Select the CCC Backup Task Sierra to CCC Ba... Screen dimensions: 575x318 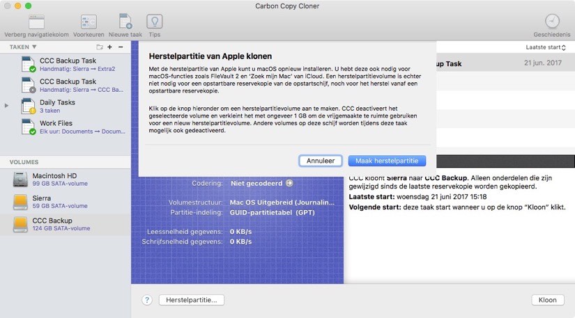click(66, 86)
